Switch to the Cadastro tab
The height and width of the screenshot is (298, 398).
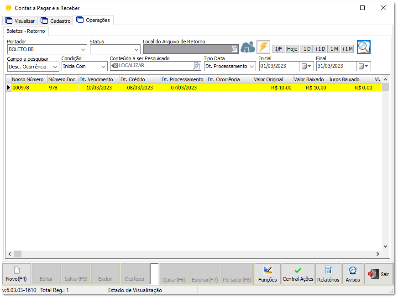tap(56, 21)
